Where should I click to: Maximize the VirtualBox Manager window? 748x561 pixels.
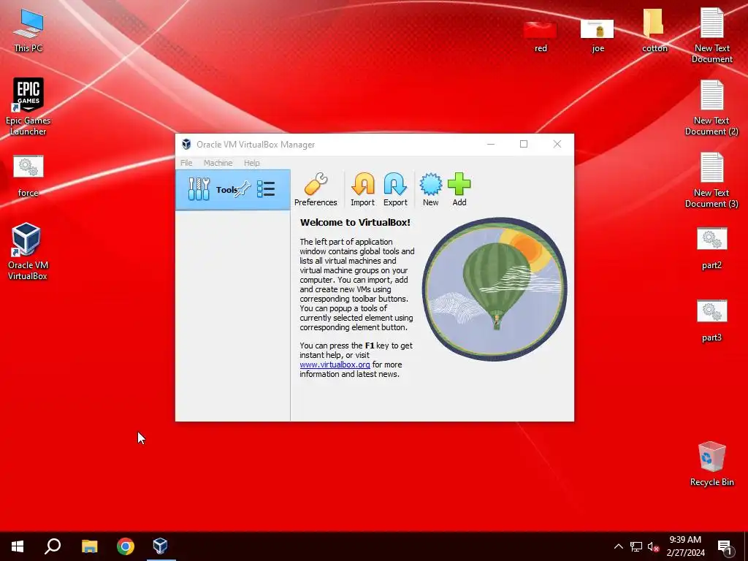[524, 144]
